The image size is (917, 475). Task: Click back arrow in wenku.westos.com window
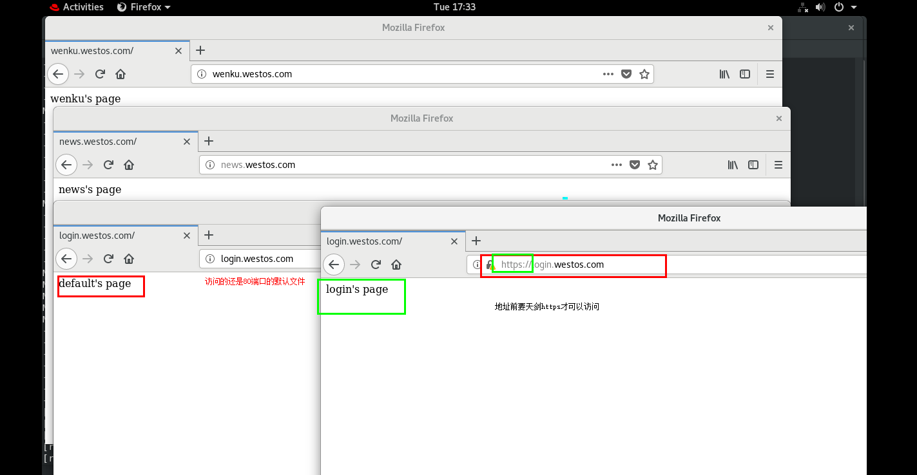coord(58,74)
